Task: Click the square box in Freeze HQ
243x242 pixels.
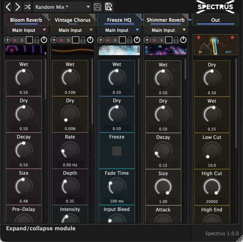Action: pyautogui.click(x=123, y=40)
